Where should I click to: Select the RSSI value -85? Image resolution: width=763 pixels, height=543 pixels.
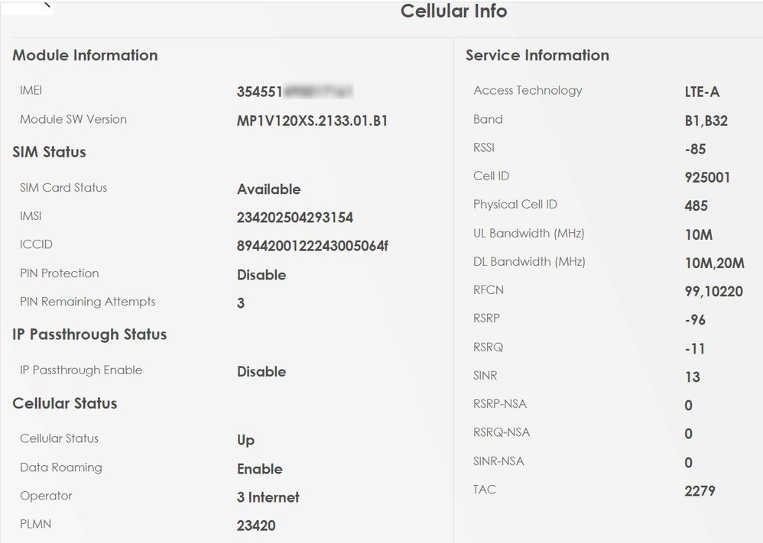click(x=694, y=147)
